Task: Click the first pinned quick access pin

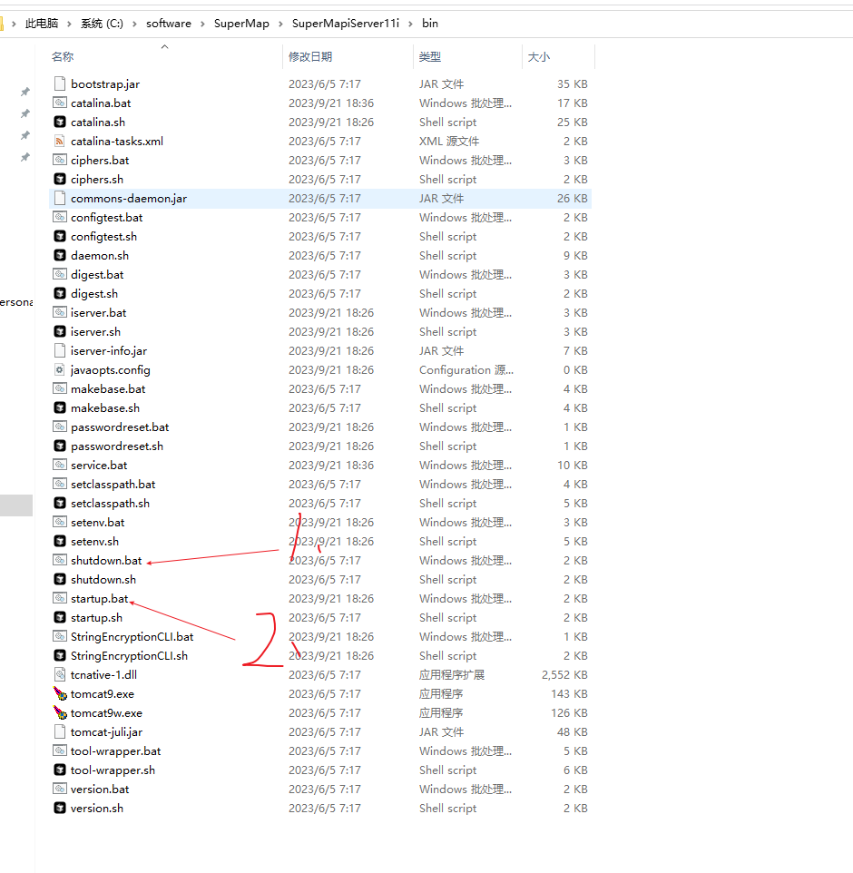Action: [x=25, y=92]
